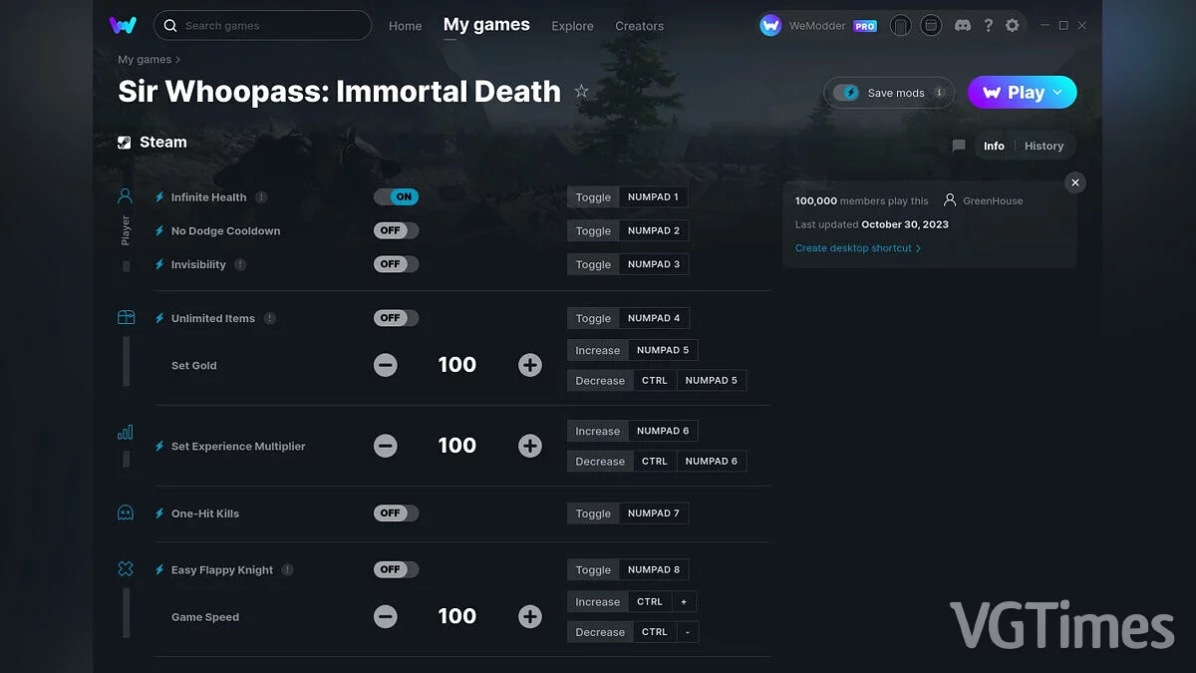Select the stats bar-chart section in sidebar
This screenshot has height=673, width=1196.
[x=125, y=431]
